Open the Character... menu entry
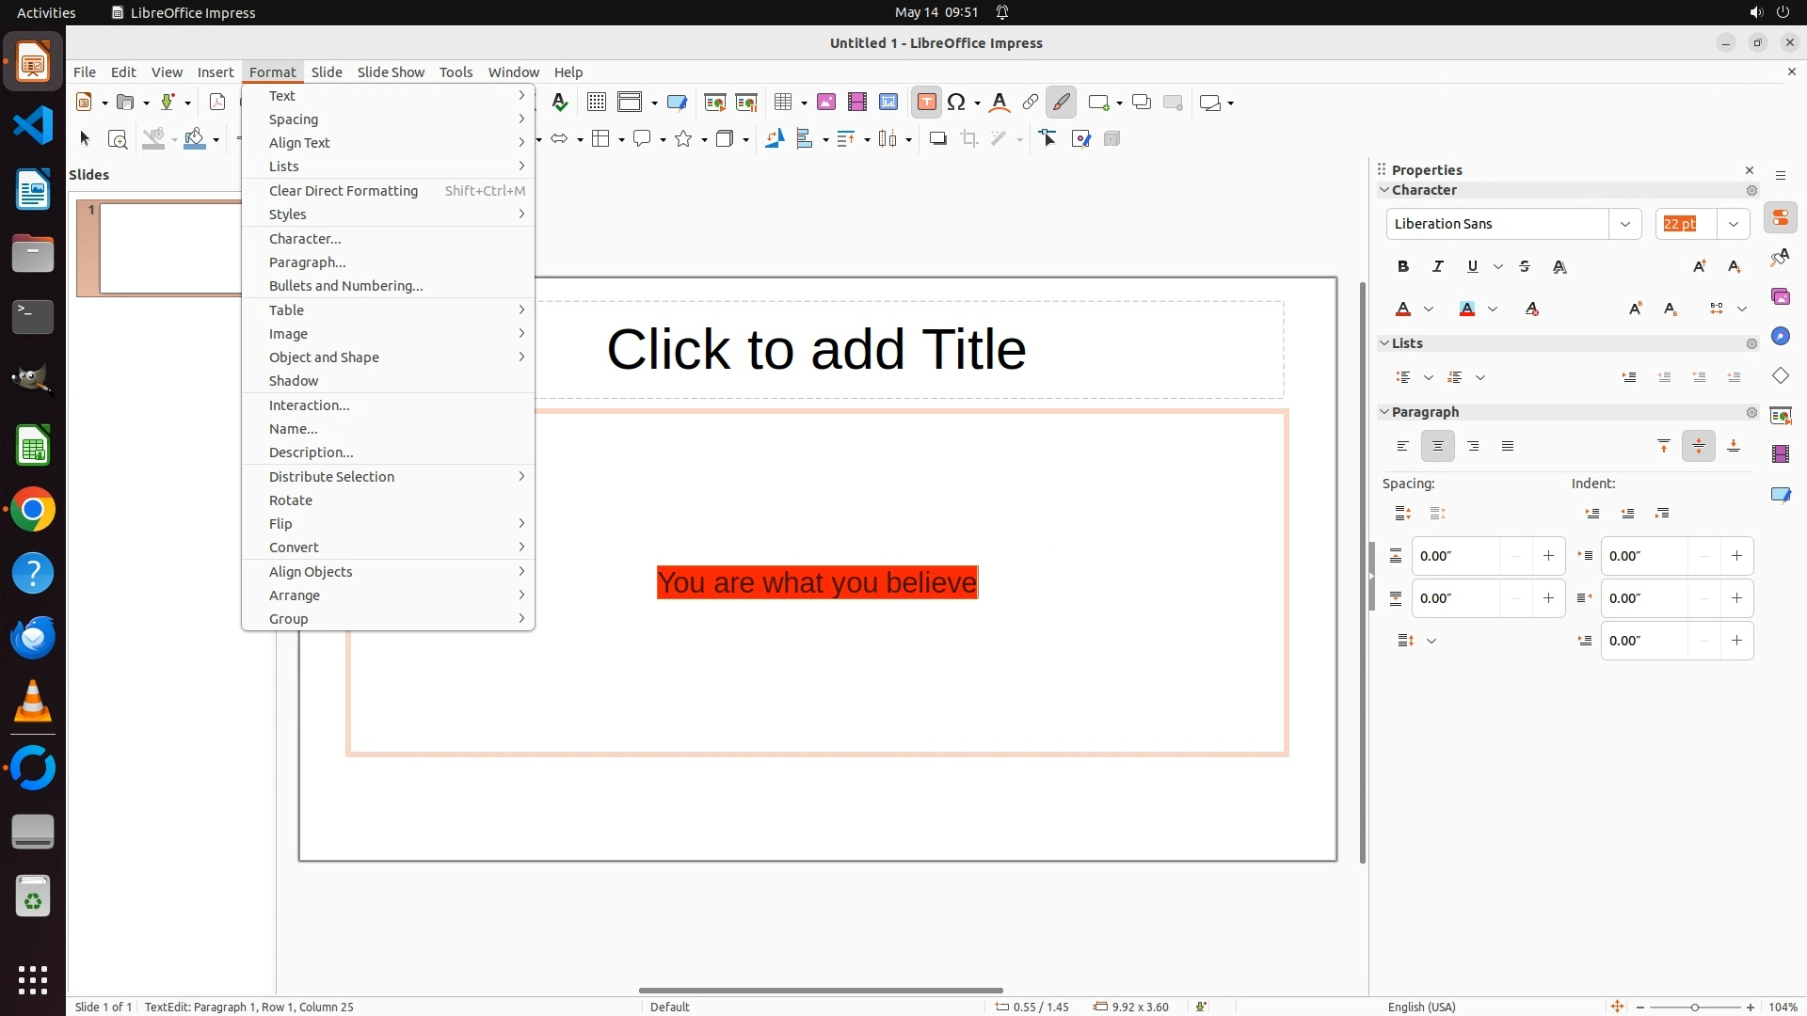 click(x=305, y=239)
